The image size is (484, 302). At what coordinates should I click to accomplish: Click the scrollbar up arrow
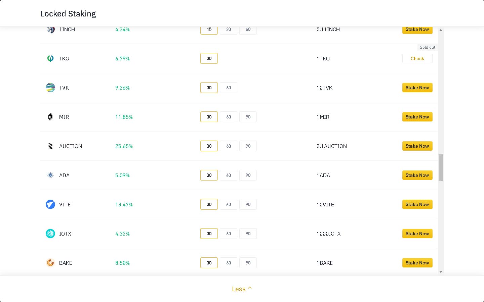tap(441, 30)
